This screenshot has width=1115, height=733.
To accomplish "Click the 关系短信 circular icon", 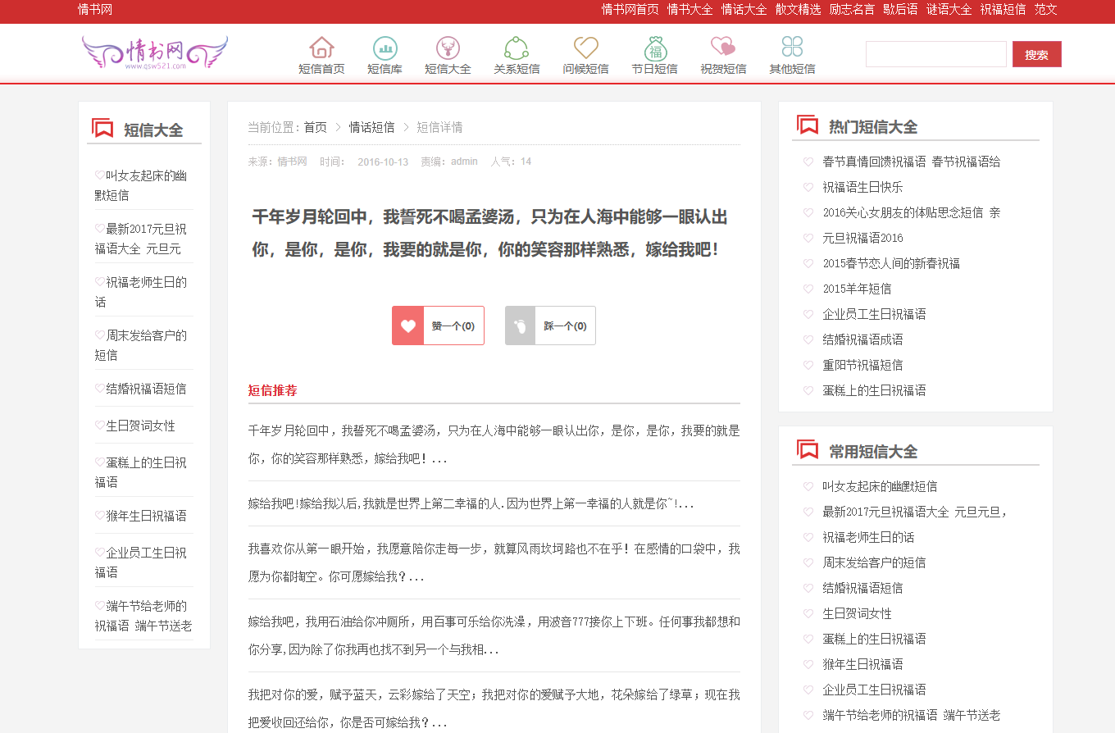I will click(x=517, y=48).
